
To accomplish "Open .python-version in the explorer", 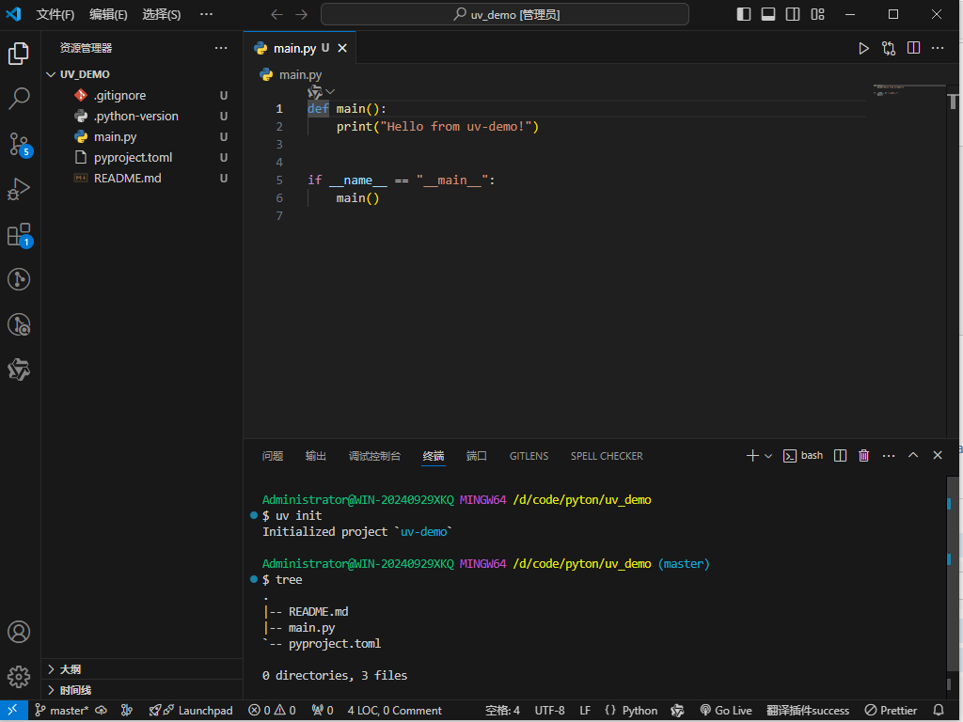I will (x=142, y=116).
